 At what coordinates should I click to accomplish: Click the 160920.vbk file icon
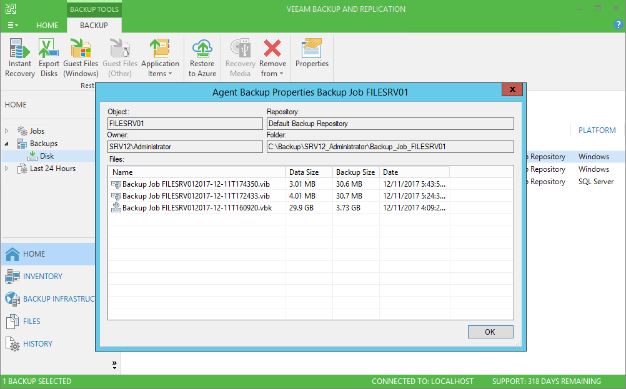point(116,207)
